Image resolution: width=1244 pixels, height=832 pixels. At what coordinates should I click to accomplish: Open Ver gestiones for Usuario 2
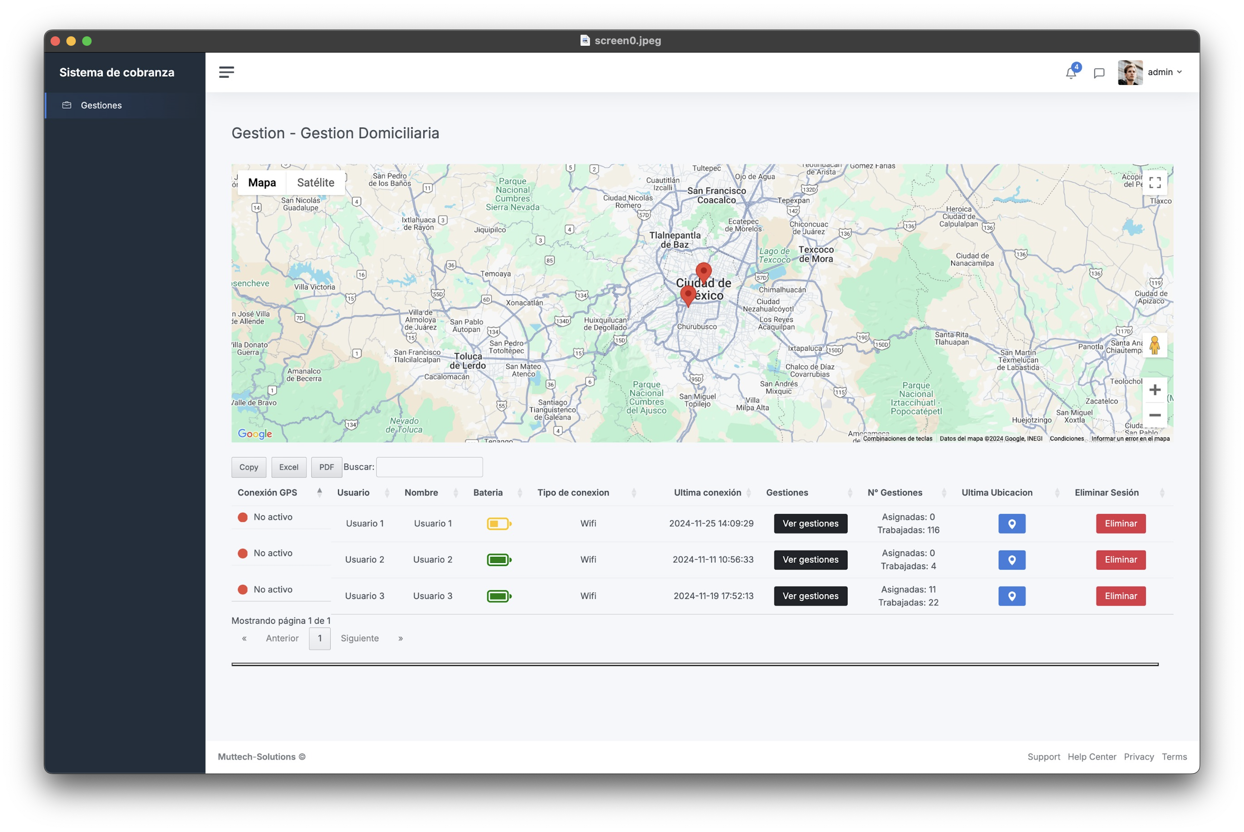[810, 559]
